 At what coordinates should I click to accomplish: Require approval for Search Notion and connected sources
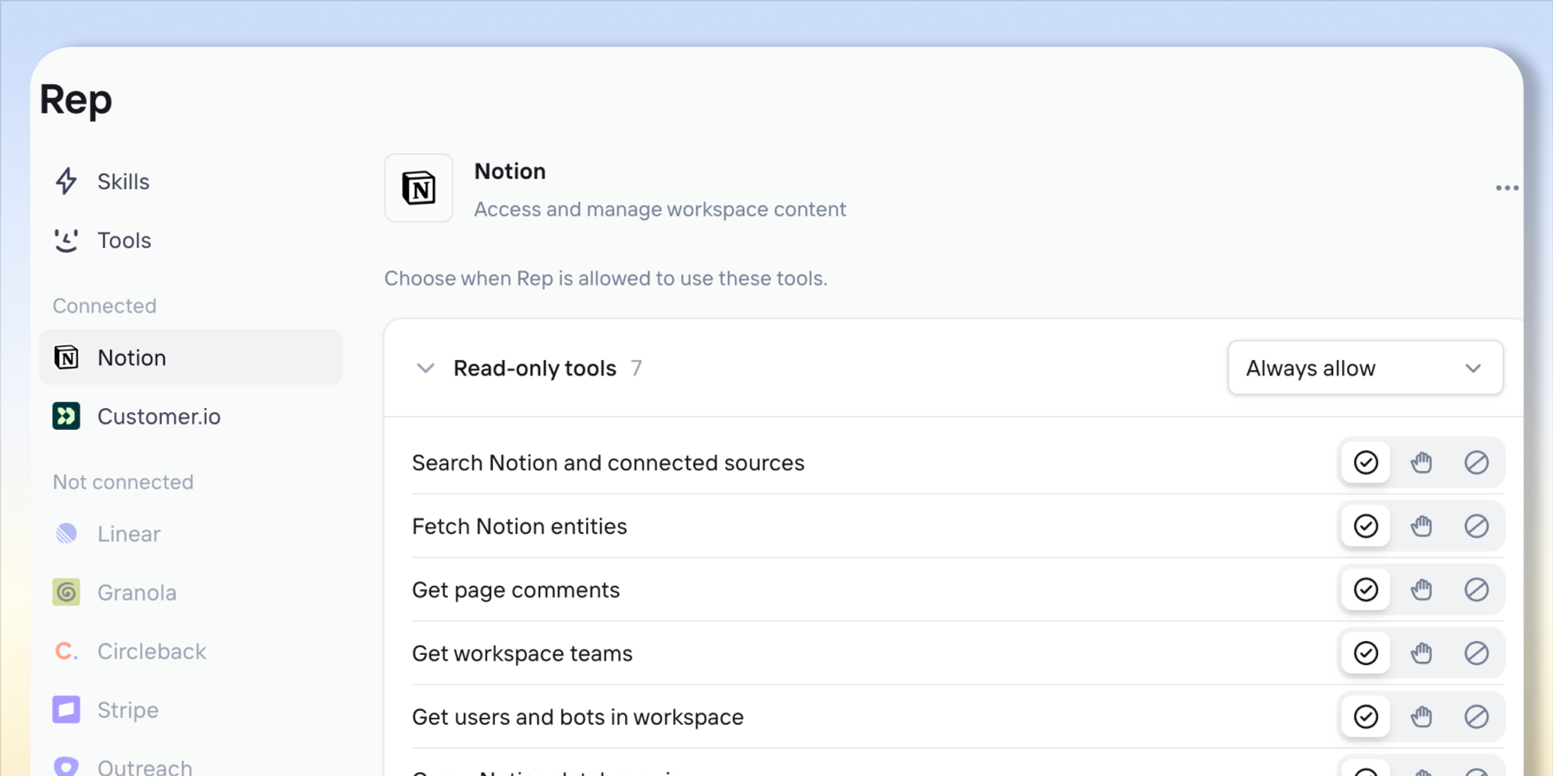click(x=1421, y=462)
